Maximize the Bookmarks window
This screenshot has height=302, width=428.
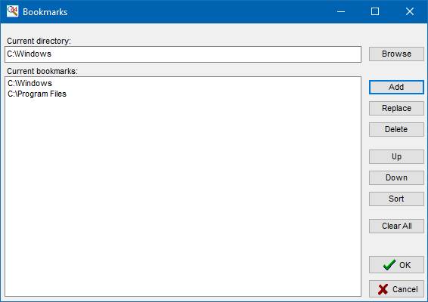tap(375, 11)
